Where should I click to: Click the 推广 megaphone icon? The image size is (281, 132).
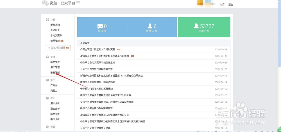point(47,80)
